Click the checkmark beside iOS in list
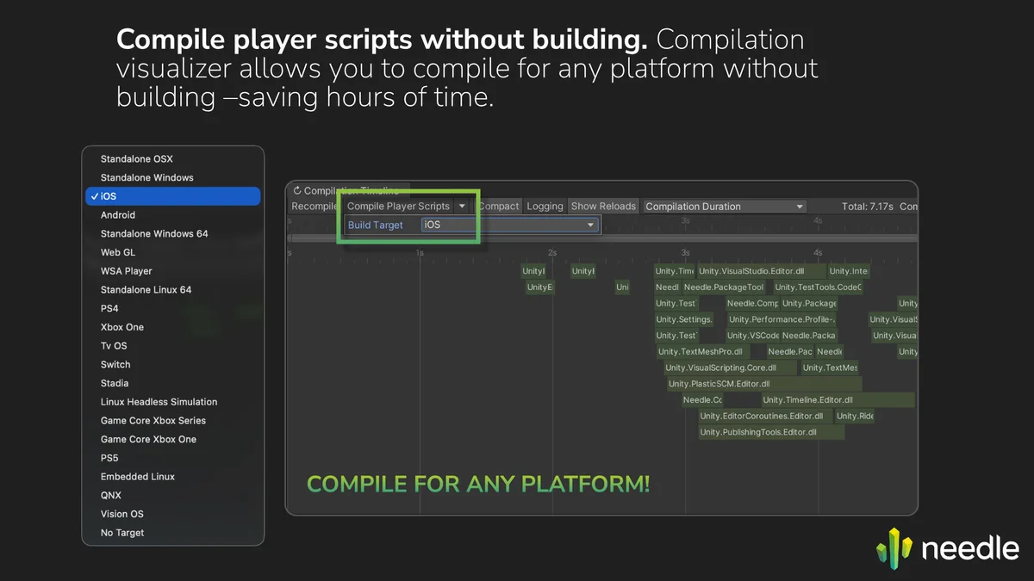1034x581 pixels. point(94,196)
